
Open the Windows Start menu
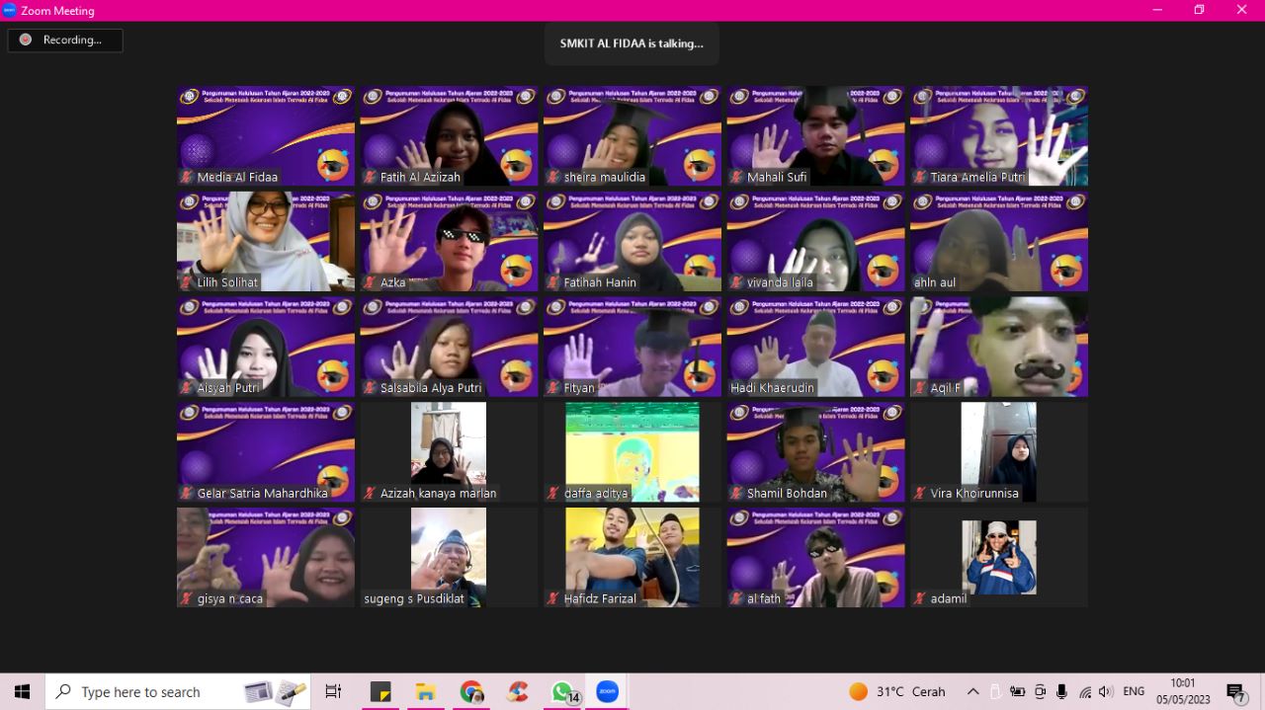22,691
